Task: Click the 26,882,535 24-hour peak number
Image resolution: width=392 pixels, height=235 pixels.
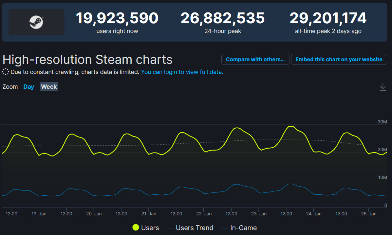Action: pos(223,18)
